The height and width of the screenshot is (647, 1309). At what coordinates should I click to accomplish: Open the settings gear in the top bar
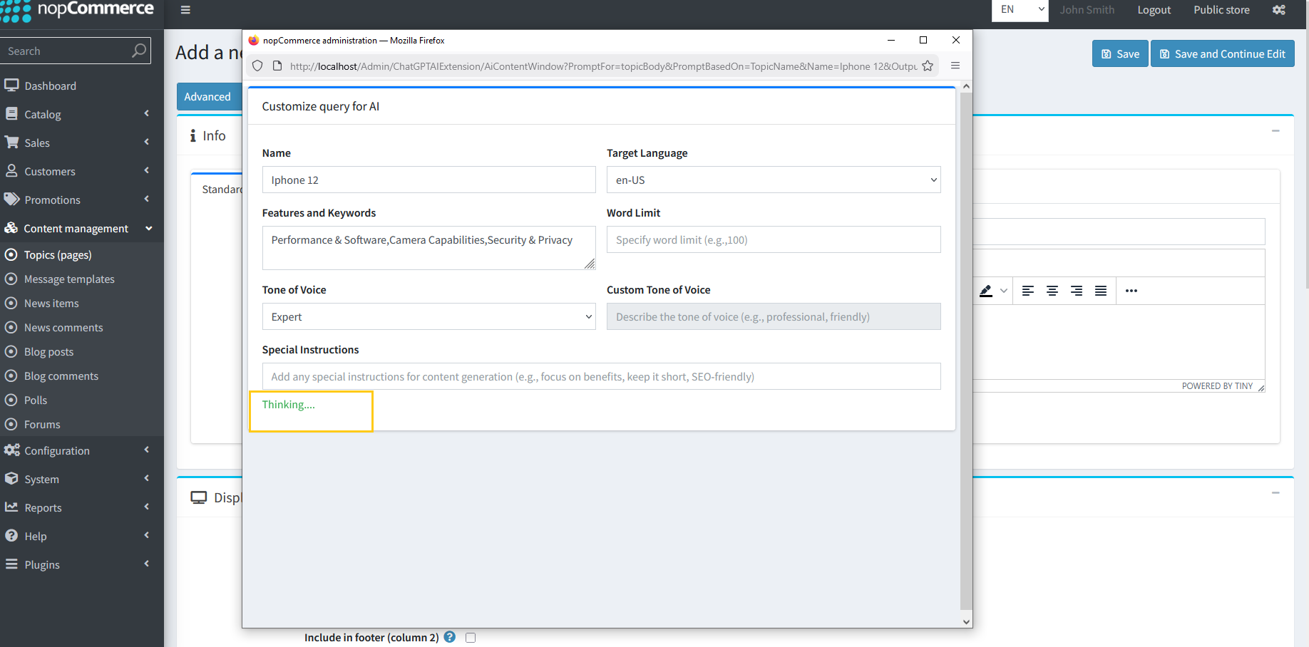[1279, 10]
